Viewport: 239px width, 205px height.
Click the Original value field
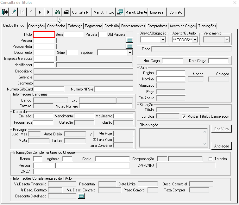[171, 73]
